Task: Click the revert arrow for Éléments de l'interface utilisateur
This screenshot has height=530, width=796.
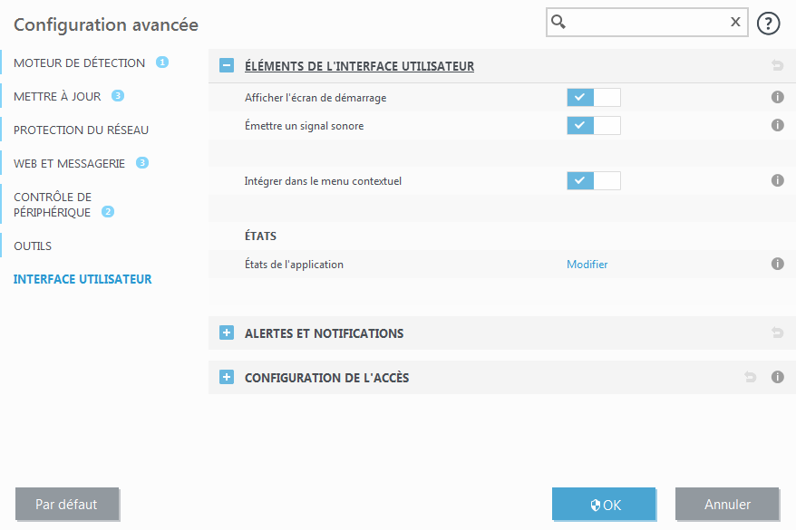Action: pyautogui.click(x=777, y=65)
